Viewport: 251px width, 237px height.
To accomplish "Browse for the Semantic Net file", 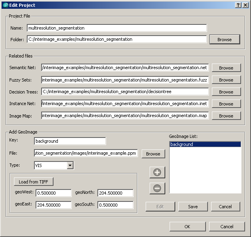I will pos(226,68).
